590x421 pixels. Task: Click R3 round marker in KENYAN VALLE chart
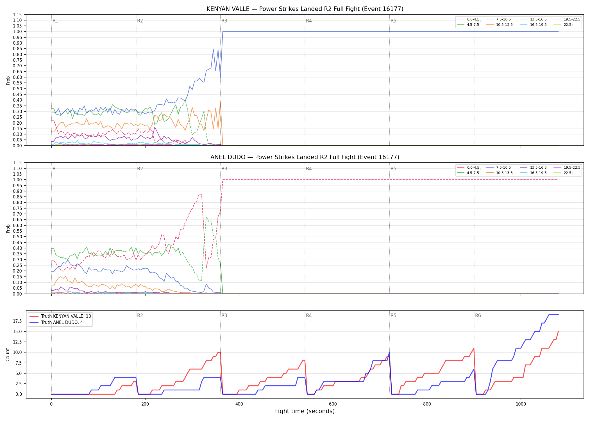click(x=224, y=21)
